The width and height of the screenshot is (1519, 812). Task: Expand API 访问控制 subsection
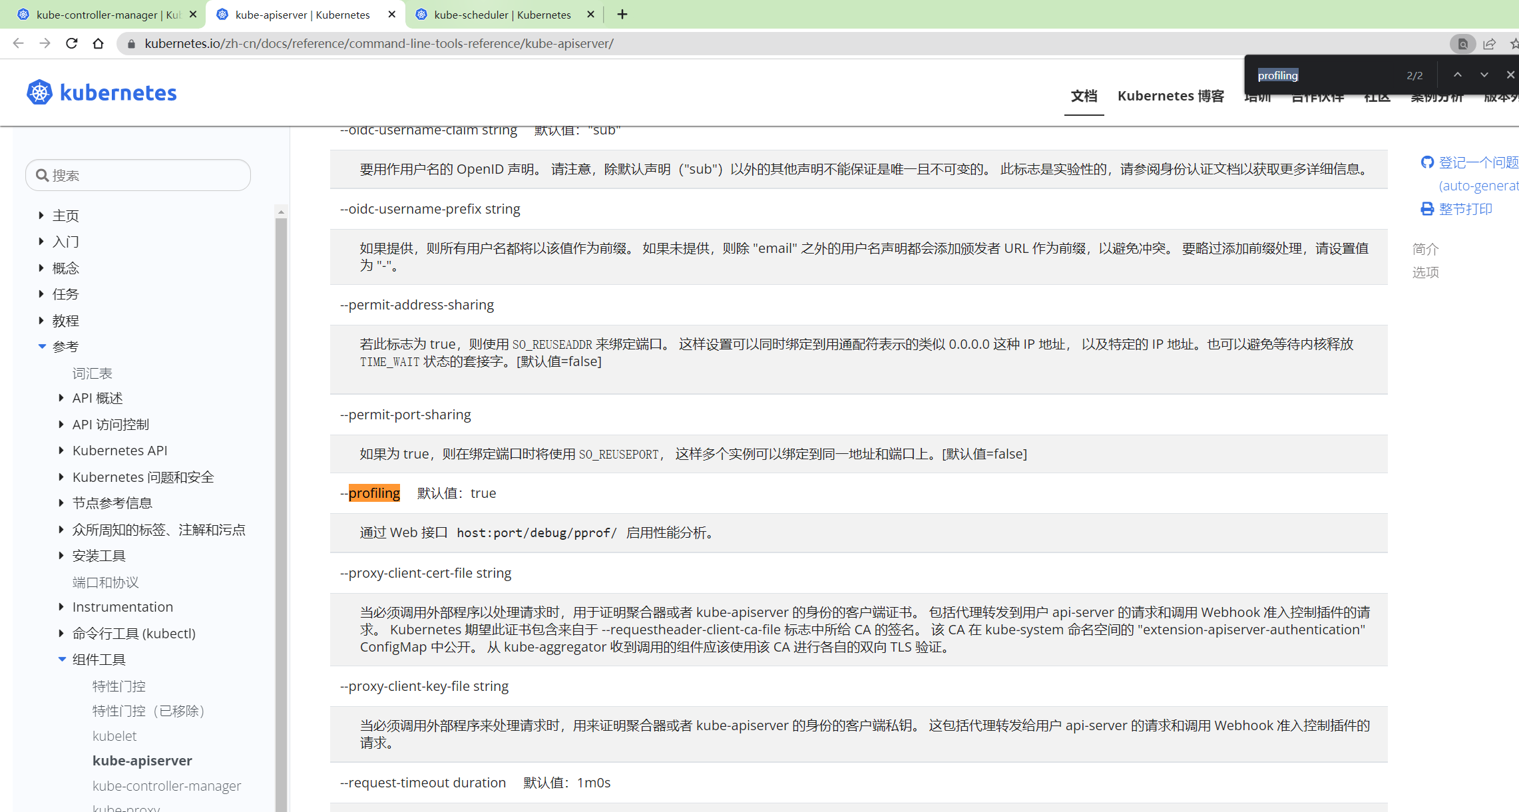coord(61,424)
